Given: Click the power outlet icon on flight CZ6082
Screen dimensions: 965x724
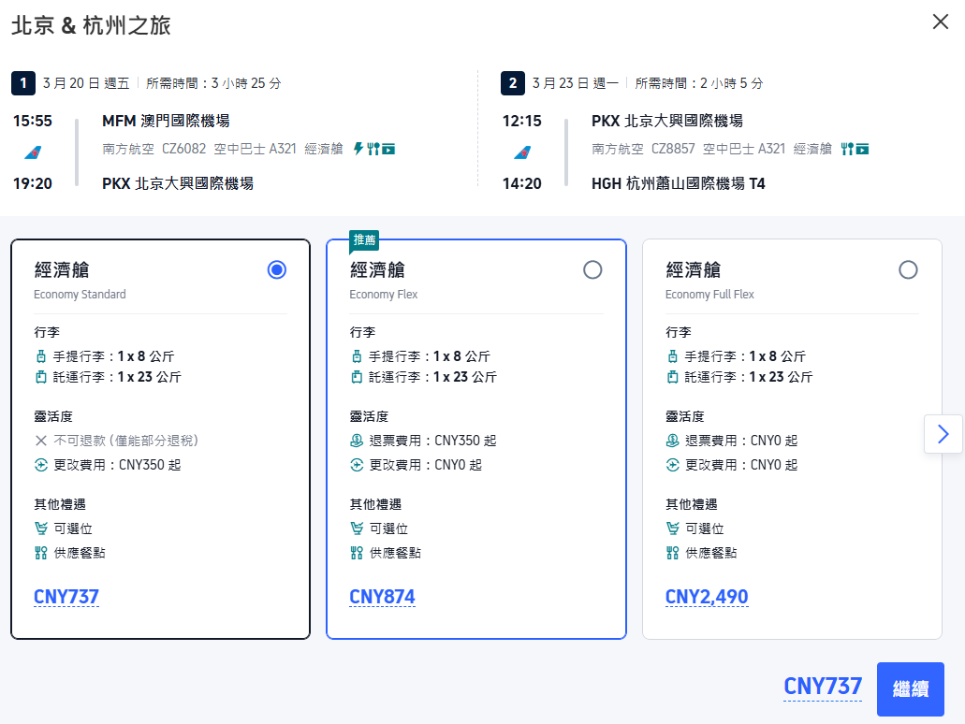Looking at the screenshot, I should tap(358, 148).
